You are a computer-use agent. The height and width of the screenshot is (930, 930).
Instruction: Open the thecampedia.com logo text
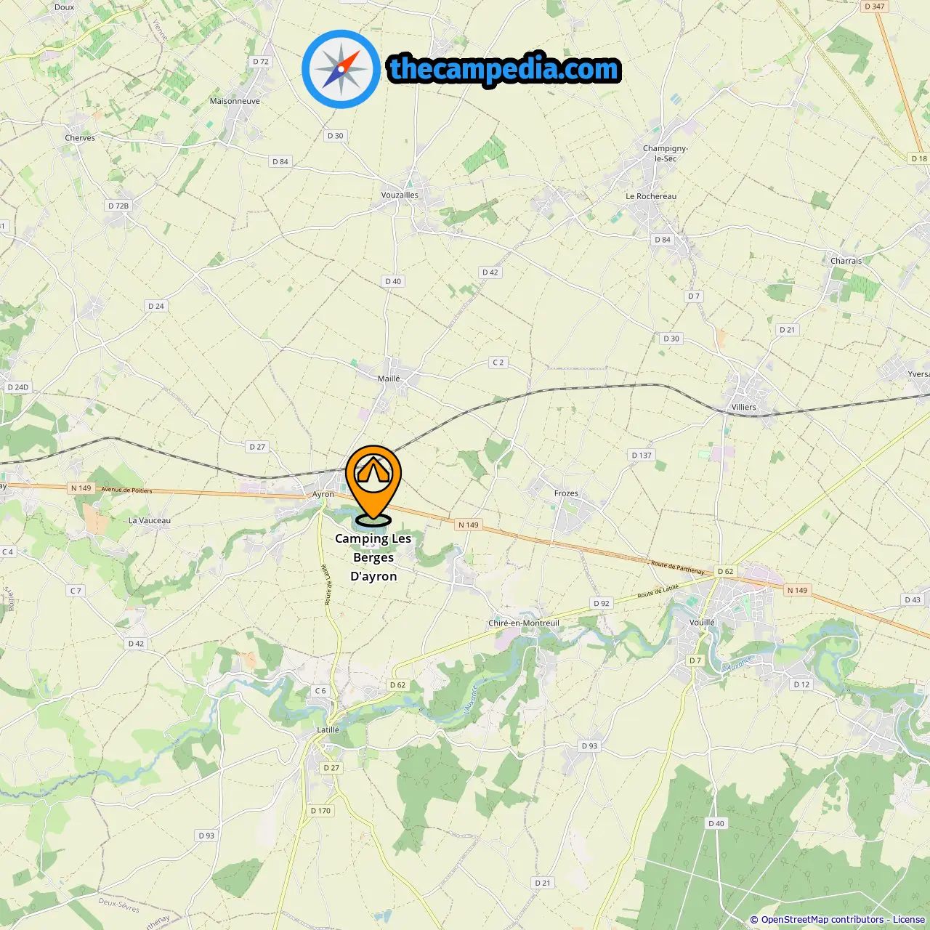coord(504,69)
